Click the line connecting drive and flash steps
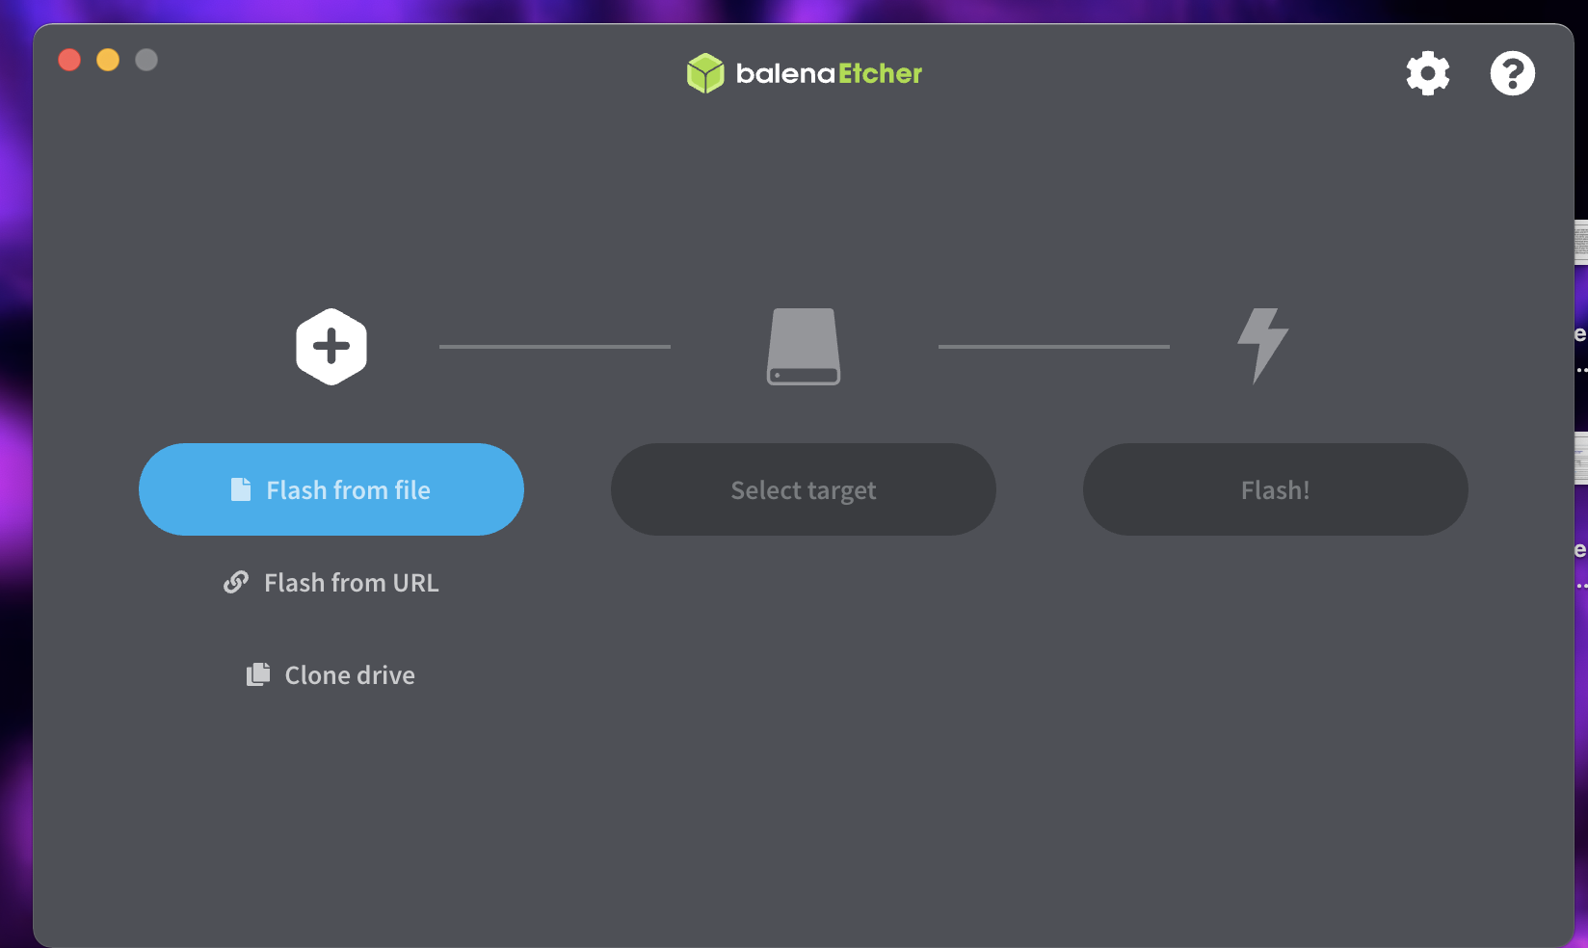 coord(1053,347)
